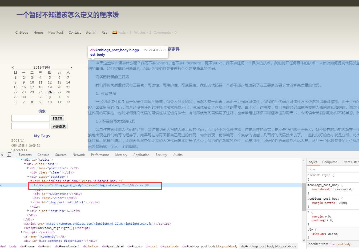Expand the collapsed script node
Viewport: 359px width, 249px height.
point(22,232)
